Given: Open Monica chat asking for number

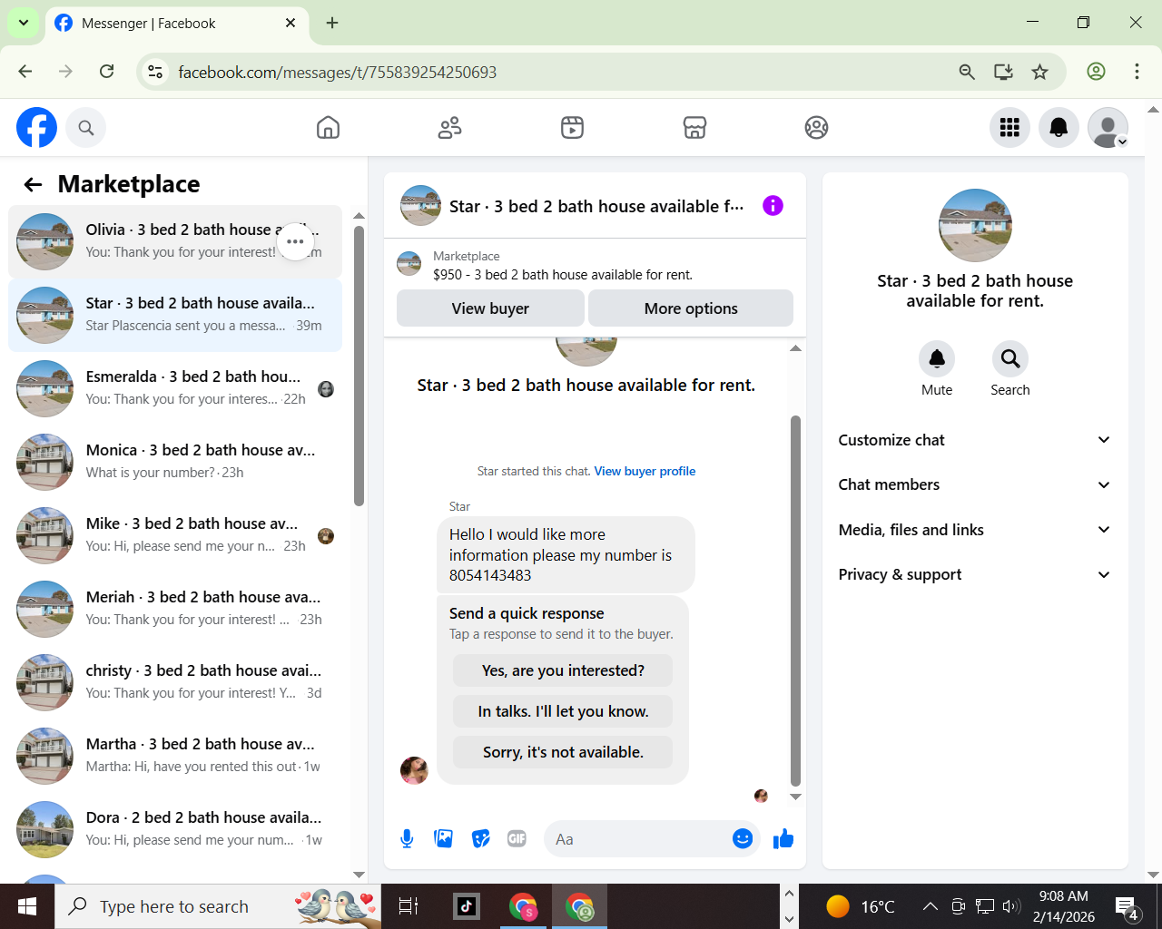Looking at the screenshot, I should pyautogui.click(x=175, y=462).
